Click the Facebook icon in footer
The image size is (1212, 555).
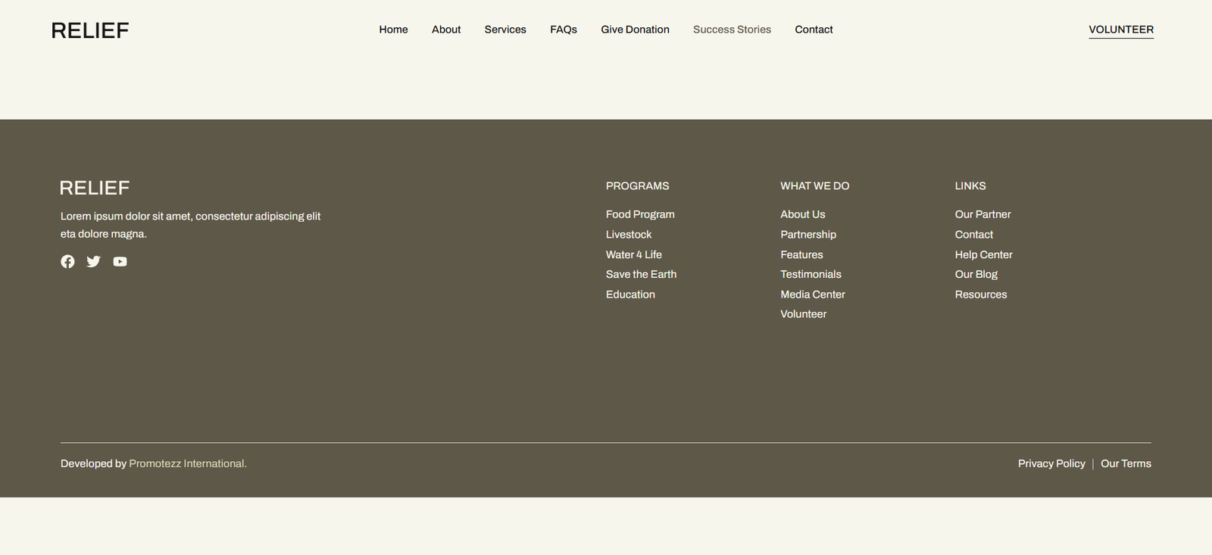coord(67,261)
